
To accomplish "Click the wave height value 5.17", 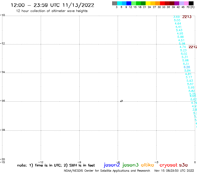I will [x=189, y=77].
